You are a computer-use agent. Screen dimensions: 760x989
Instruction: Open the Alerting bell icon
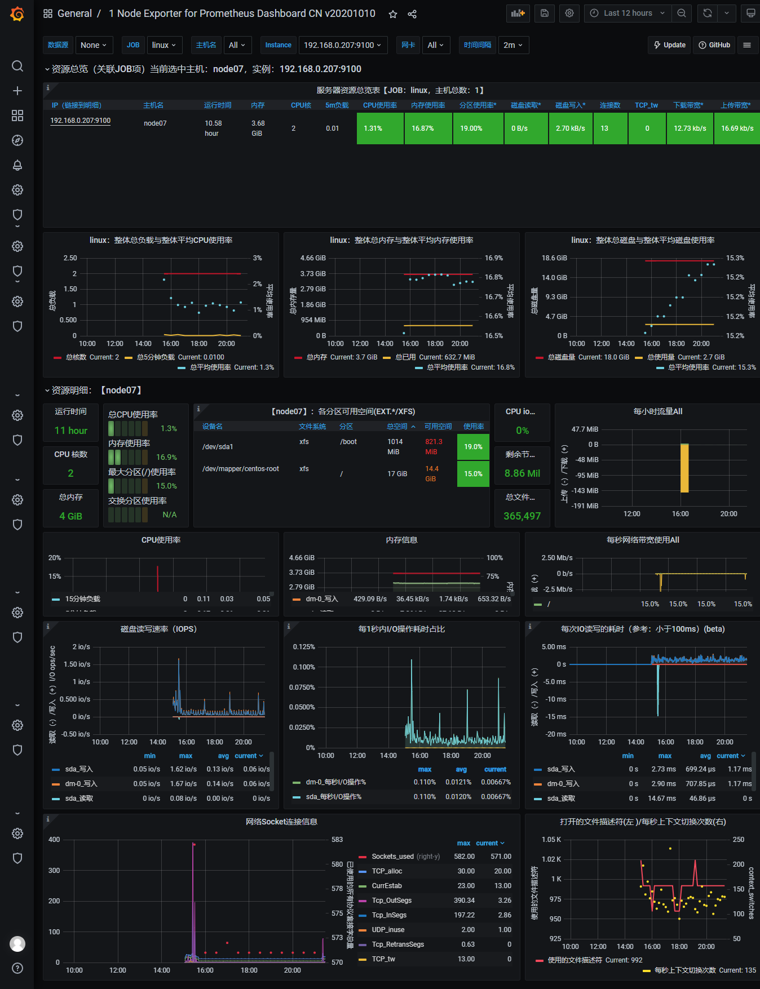[17, 165]
